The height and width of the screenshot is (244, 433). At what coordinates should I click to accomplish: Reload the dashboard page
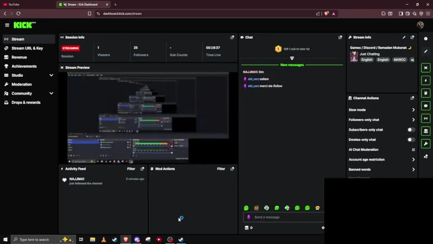pos(18,14)
